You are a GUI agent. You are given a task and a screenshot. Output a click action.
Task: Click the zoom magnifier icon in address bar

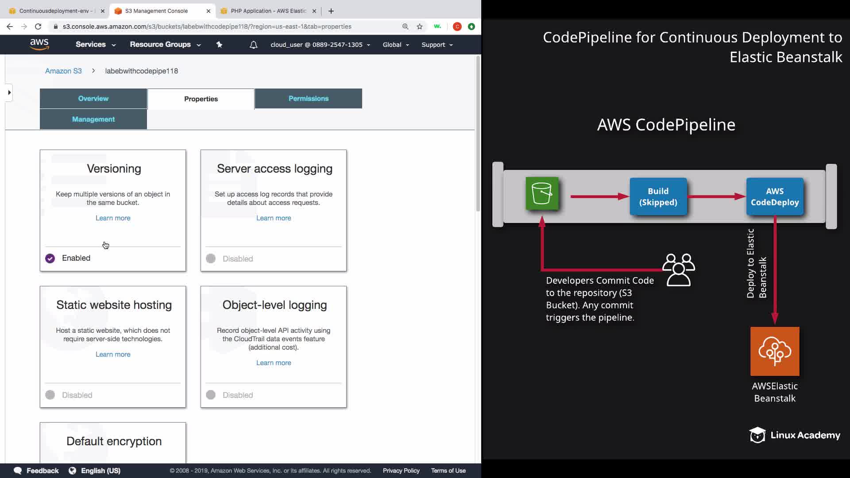pyautogui.click(x=405, y=27)
